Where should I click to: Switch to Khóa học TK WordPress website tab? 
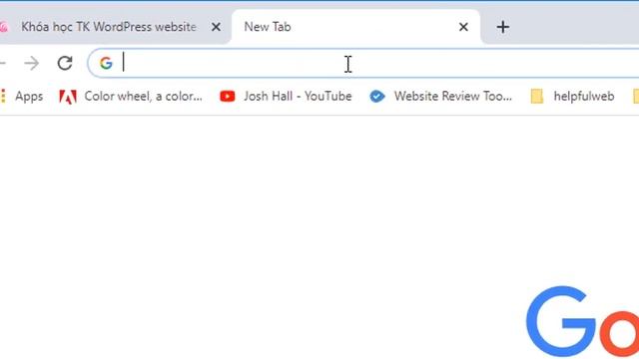tap(109, 27)
